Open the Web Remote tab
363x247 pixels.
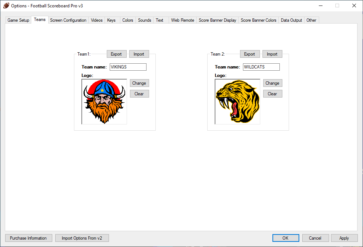coord(182,20)
